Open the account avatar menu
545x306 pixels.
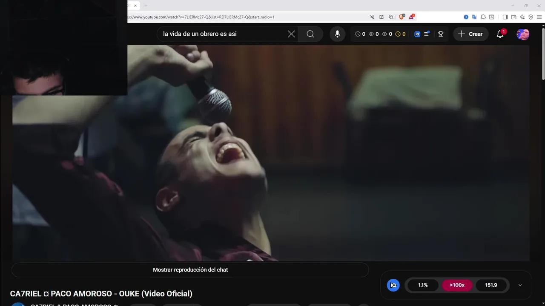(523, 34)
